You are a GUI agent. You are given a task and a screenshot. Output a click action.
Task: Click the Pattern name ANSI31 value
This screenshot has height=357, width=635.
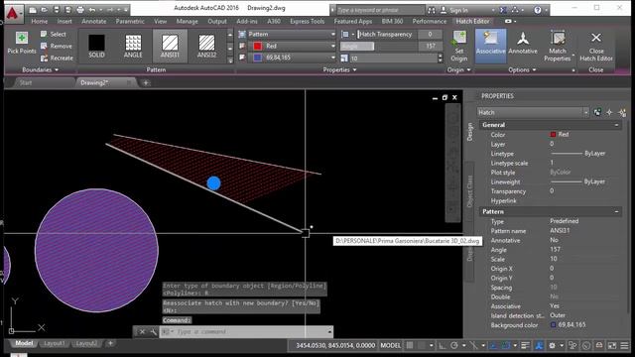coord(560,230)
